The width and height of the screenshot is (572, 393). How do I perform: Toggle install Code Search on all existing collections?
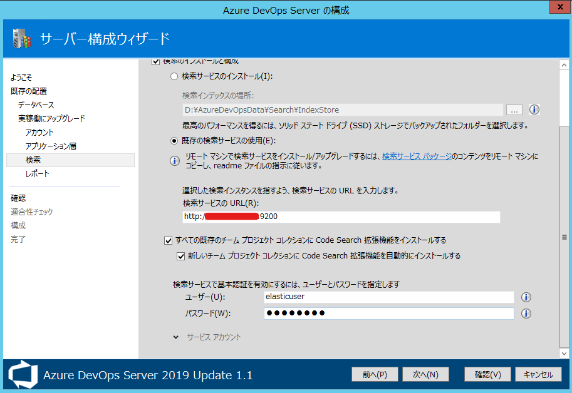coord(168,240)
